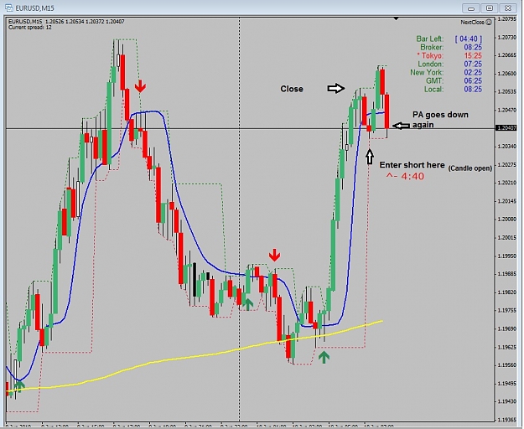Click the New York time value 02:25
Screen dimensions: 524x429
[473, 72]
